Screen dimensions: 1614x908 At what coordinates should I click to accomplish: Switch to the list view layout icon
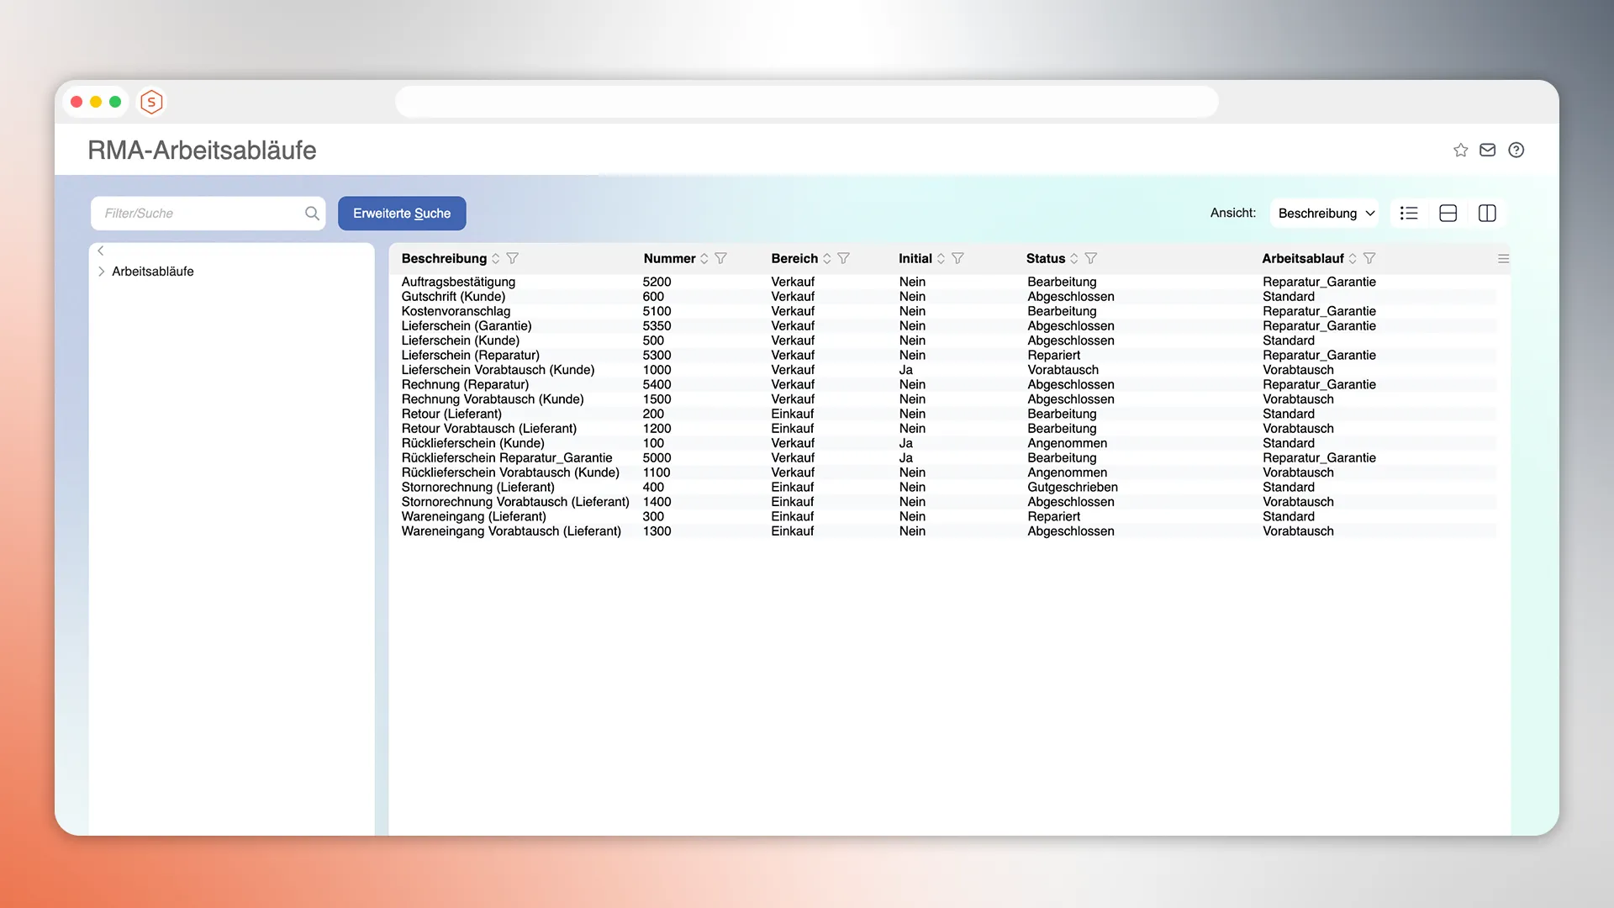[x=1409, y=214]
